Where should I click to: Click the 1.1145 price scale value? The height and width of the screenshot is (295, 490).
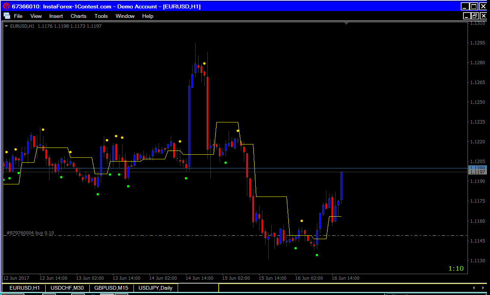pyautogui.click(x=477, y=241)
